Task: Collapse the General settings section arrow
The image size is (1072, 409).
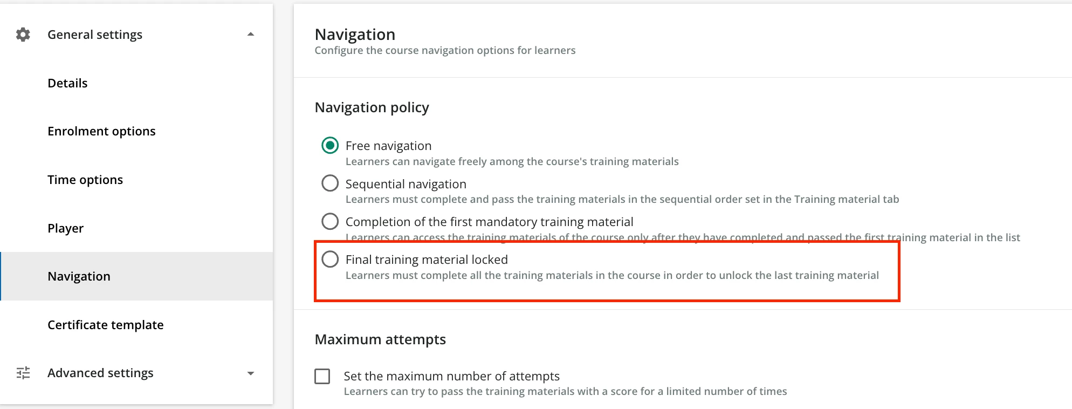Action: (250, 35)
